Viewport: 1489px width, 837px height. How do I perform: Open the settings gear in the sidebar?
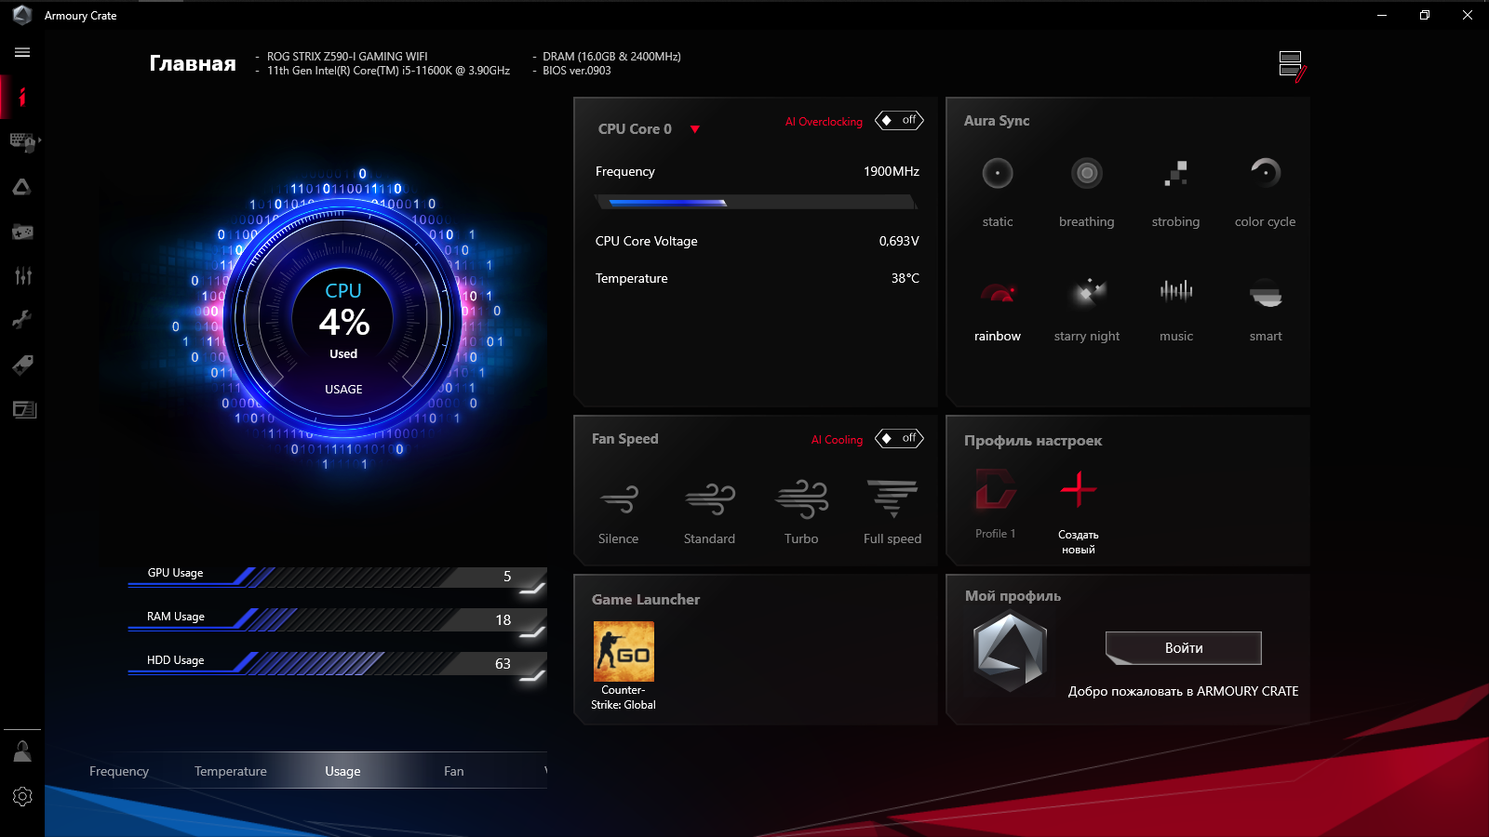coord(22,796)
